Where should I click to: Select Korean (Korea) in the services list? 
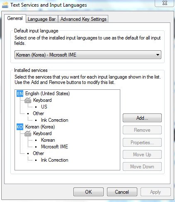(x=40, y=127)
